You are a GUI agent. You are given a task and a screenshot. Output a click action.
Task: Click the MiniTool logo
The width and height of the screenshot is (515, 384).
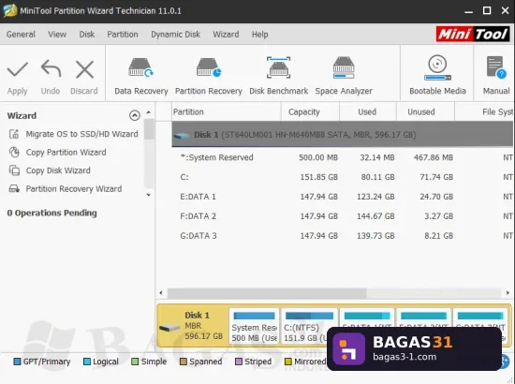[473, 34]
